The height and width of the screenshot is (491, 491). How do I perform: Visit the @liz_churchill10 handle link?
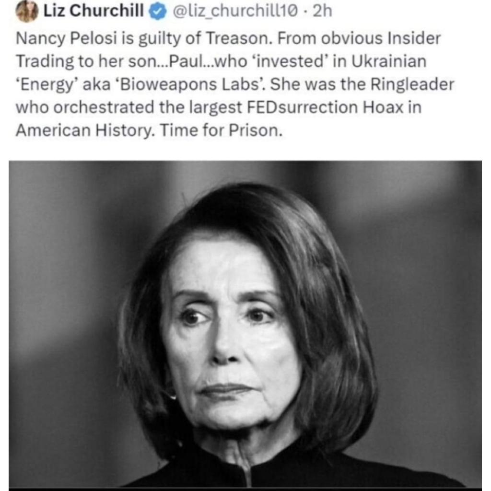coord(234,12)
